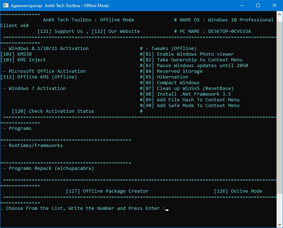Click the scrollbar down arrow
This screenshot has width=283, height=228.
(x=280, y=225)
